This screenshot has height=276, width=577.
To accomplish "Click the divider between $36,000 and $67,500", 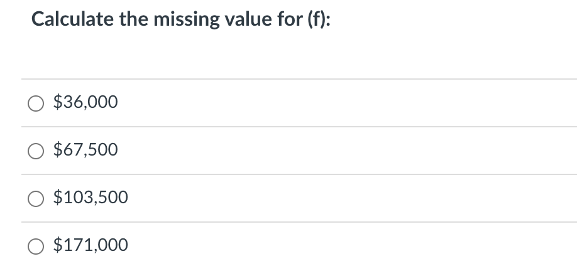I will tap(299, 127).
